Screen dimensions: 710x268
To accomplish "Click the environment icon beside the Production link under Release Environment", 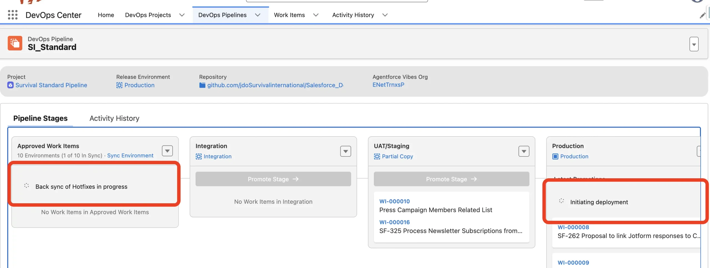I will (119, 85).
